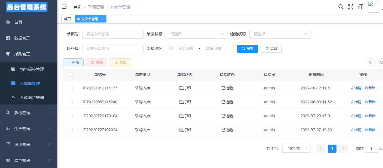Click the user avatar image
383x168 pixels.
tap(373, 7)
